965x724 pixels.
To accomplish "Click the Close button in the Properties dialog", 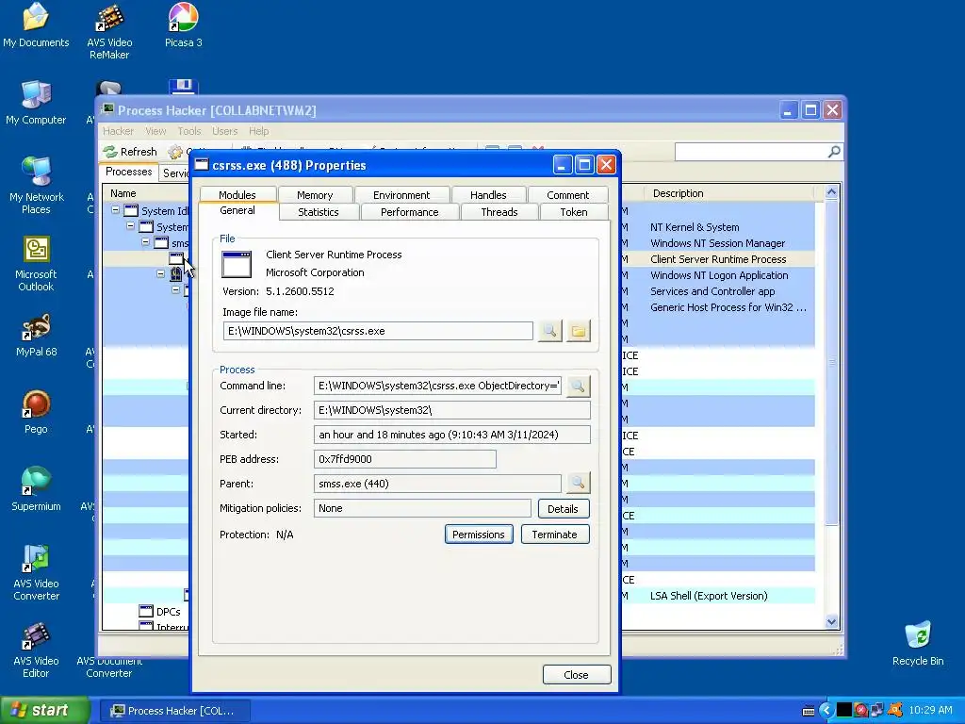I will (576, 675).
